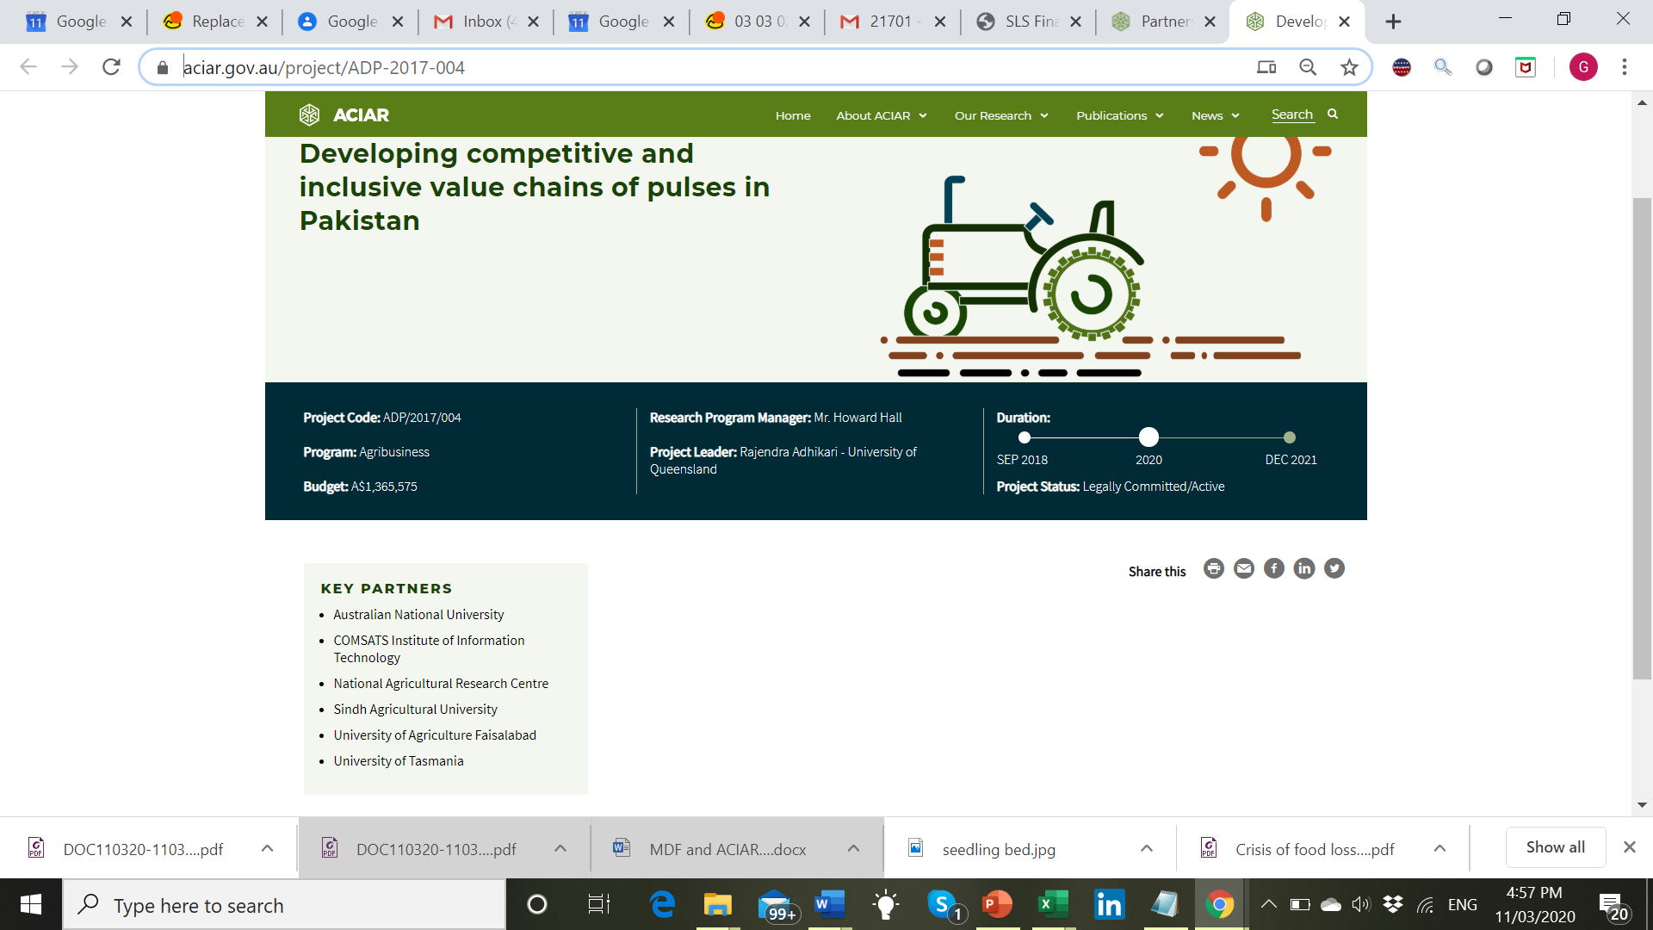Share this page by email icon
Screen dimensions: 1653x930
click(1244, 568)
